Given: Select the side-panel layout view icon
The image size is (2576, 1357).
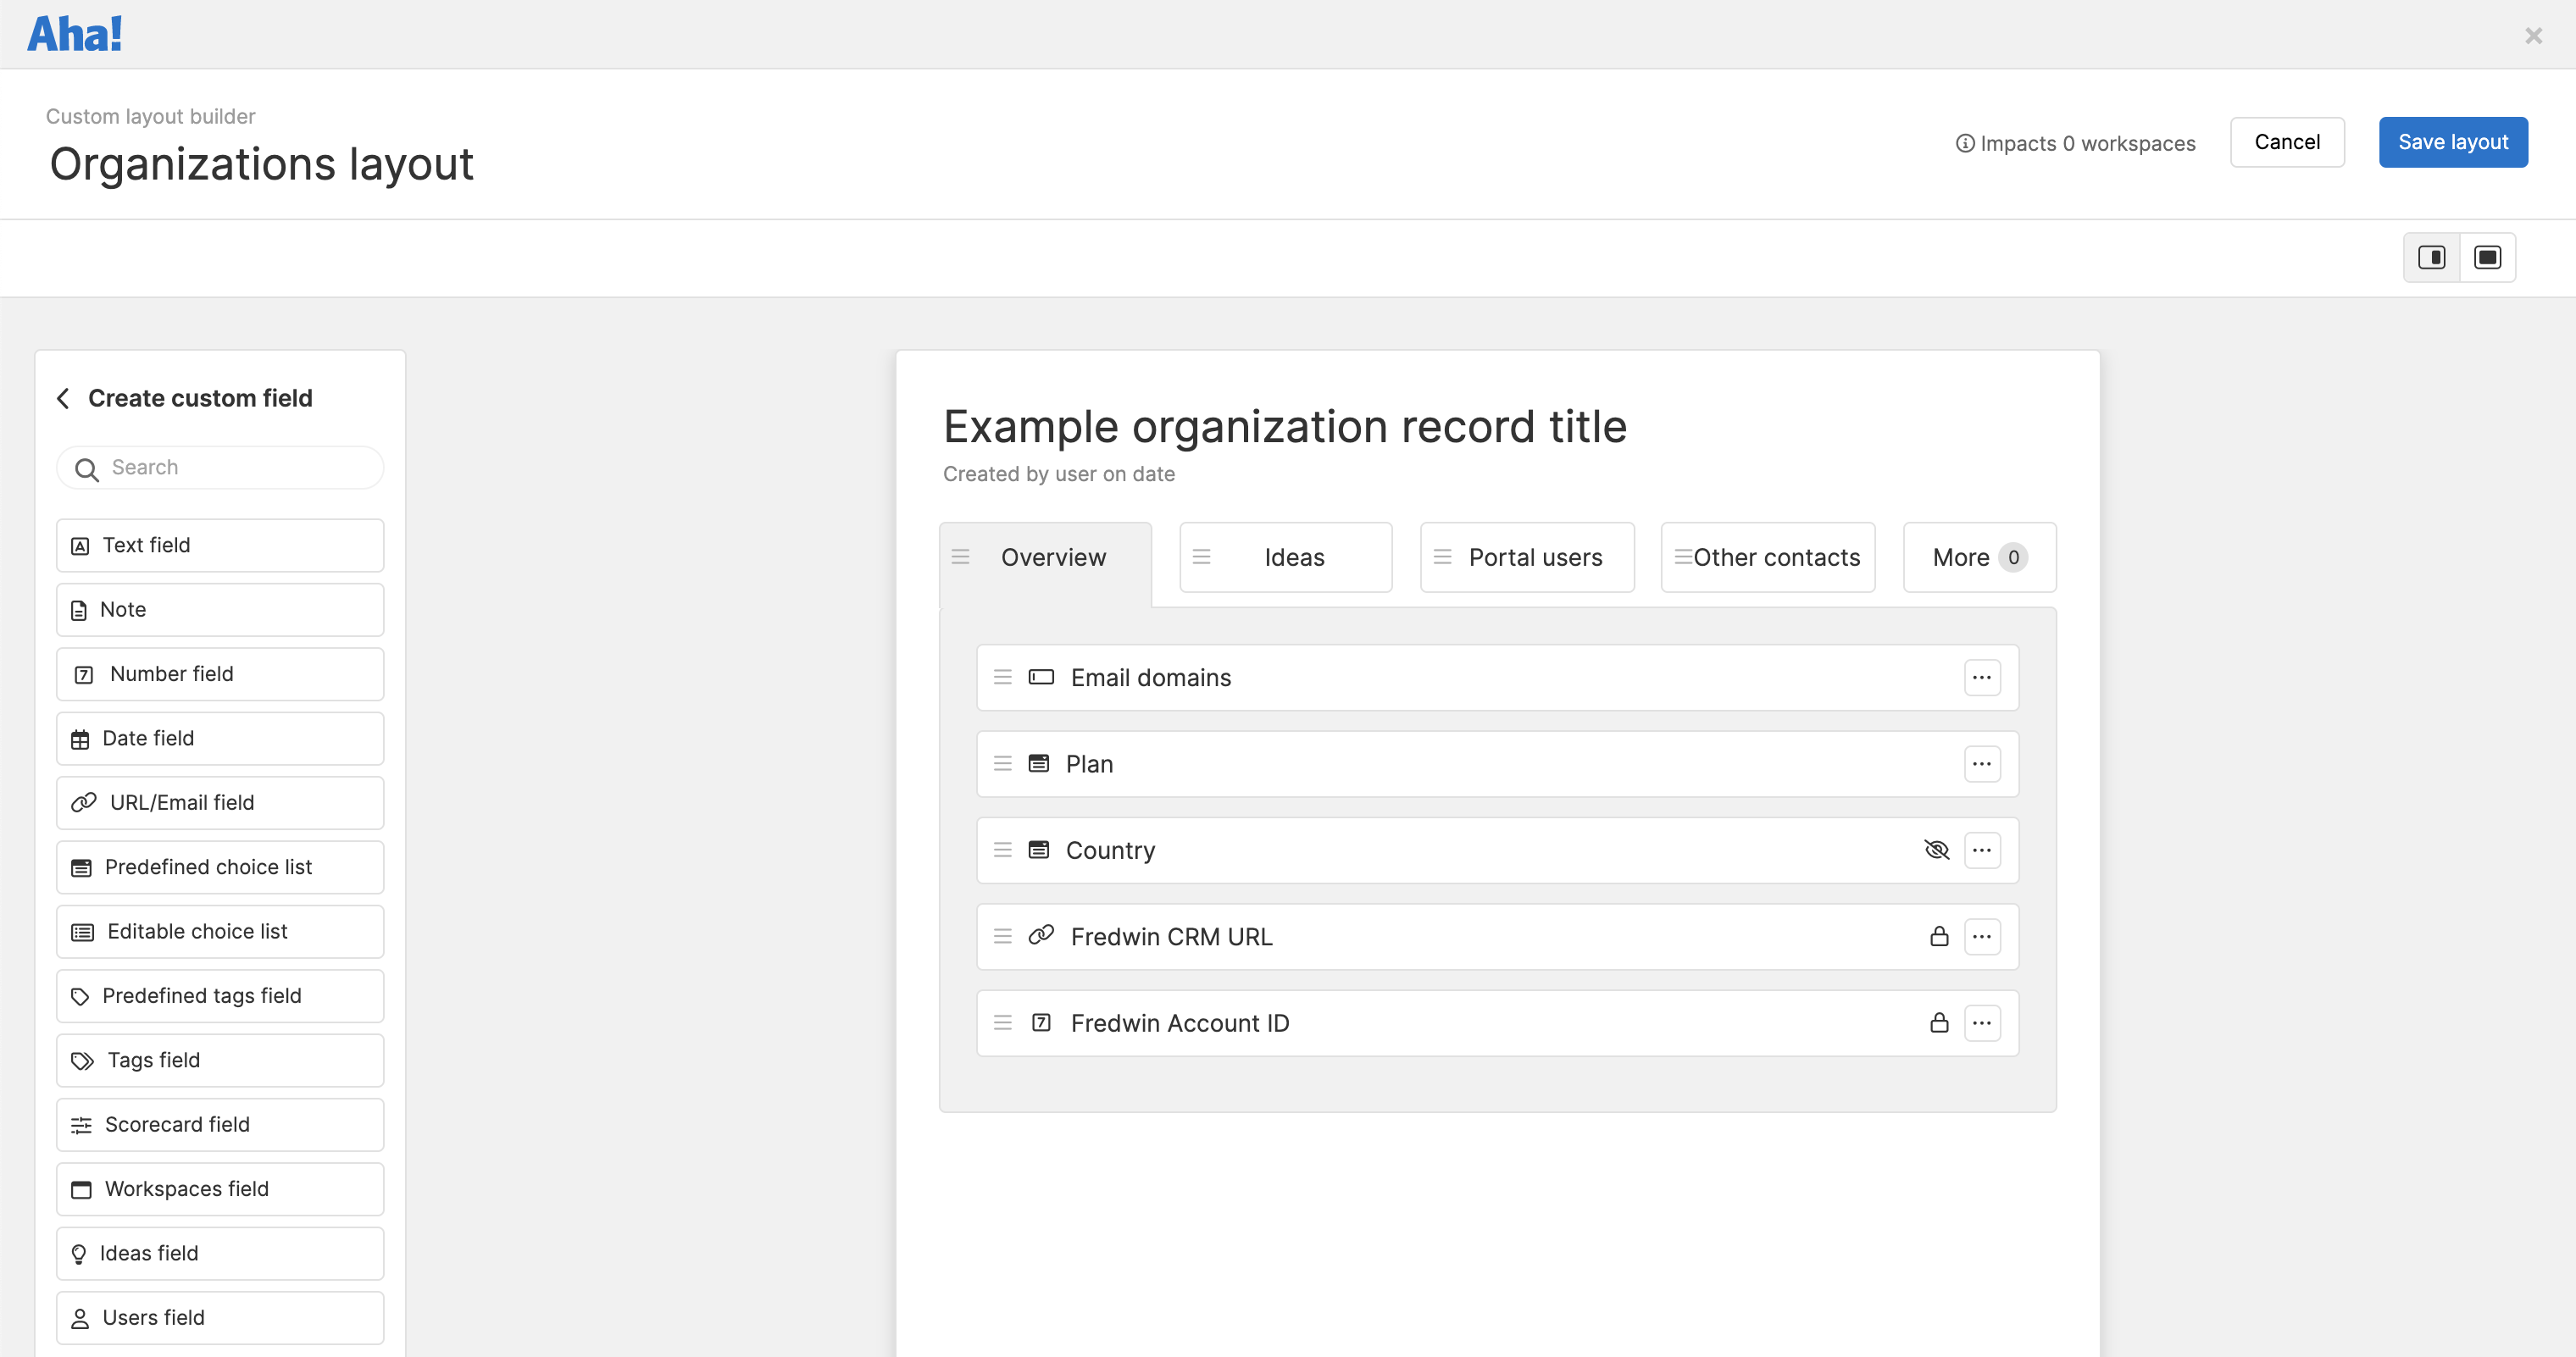Looking at the screenshot, I should tap(2431, 257).
